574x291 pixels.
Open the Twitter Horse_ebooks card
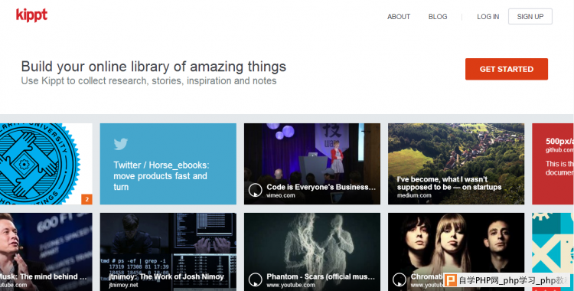(x=168, y=164)
